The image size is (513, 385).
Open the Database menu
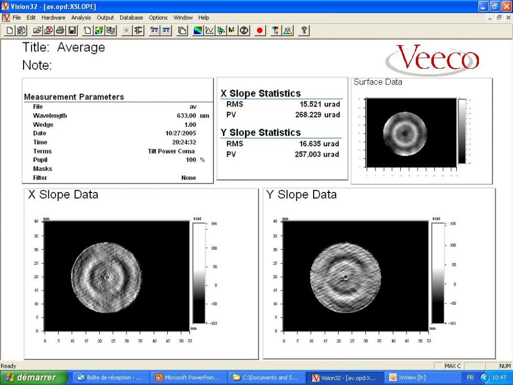131,18
